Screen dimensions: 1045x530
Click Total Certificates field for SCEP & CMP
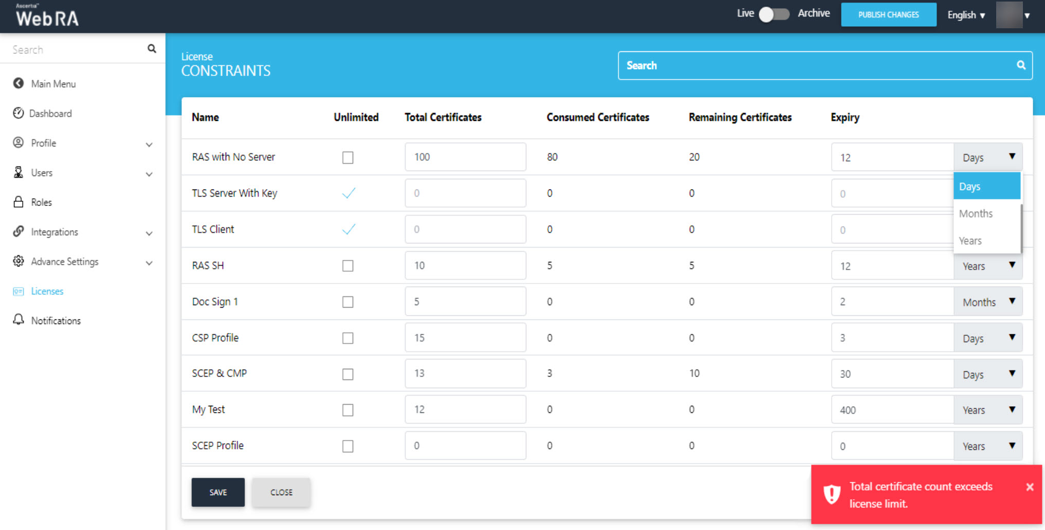click(465, 373)
